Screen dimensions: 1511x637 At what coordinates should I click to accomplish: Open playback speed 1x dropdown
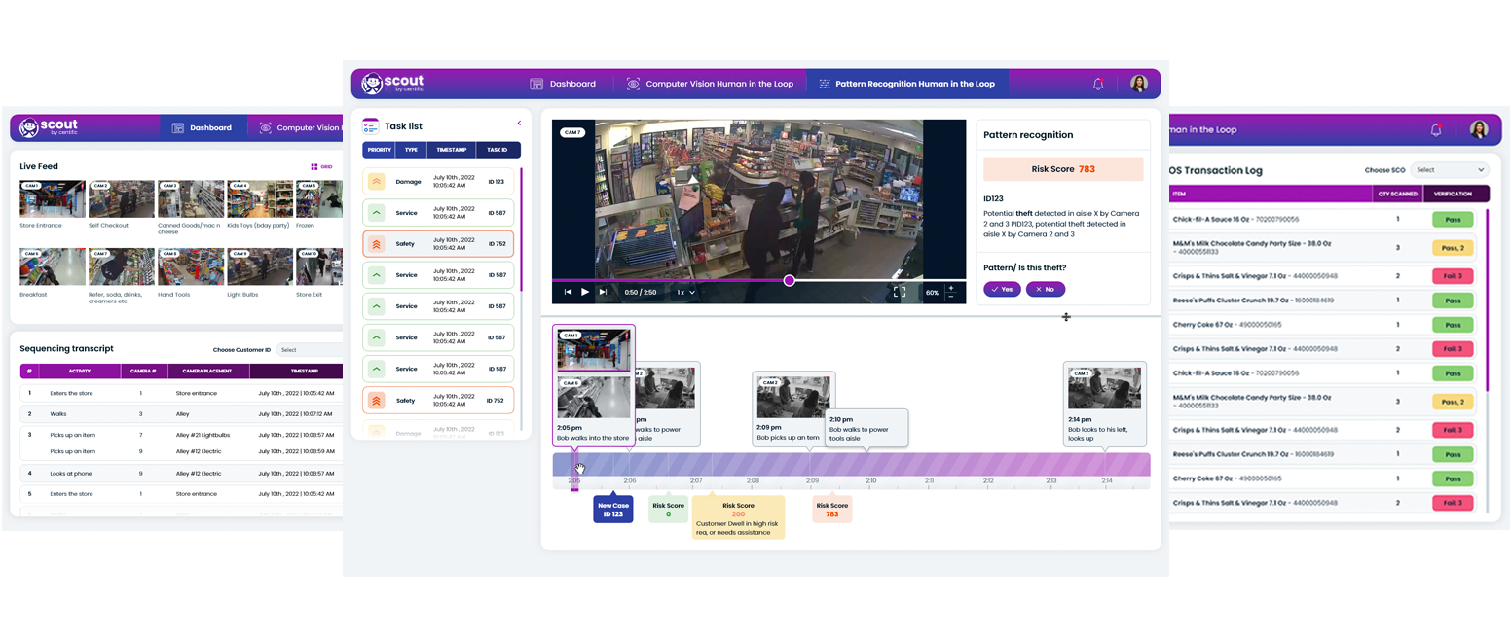686,292
